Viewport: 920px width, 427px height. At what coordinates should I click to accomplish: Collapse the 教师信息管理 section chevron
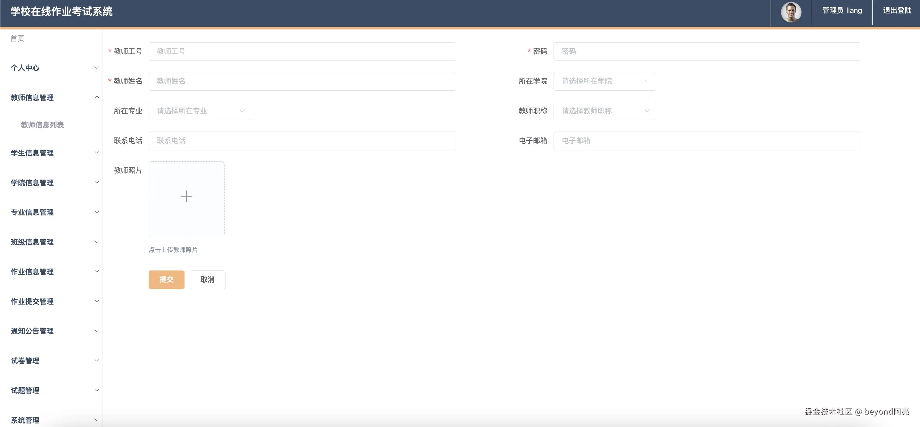coord(96,97)
